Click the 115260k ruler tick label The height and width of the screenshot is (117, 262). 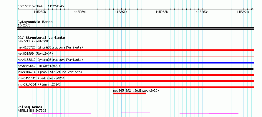click(81, 12)
